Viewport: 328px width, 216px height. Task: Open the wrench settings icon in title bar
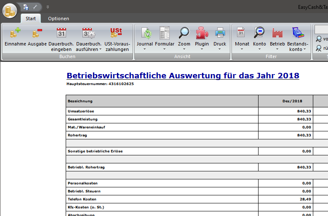[x=35, y=7]
